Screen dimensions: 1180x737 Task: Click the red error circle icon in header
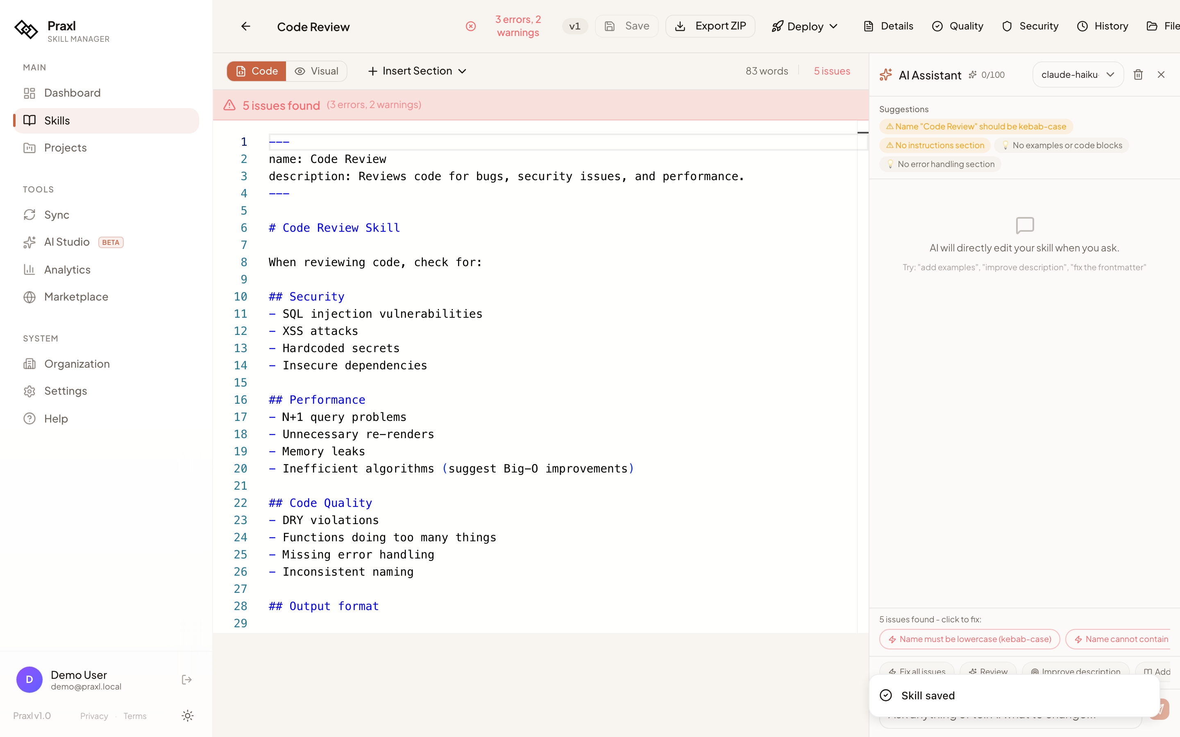(x=470, y=26)
